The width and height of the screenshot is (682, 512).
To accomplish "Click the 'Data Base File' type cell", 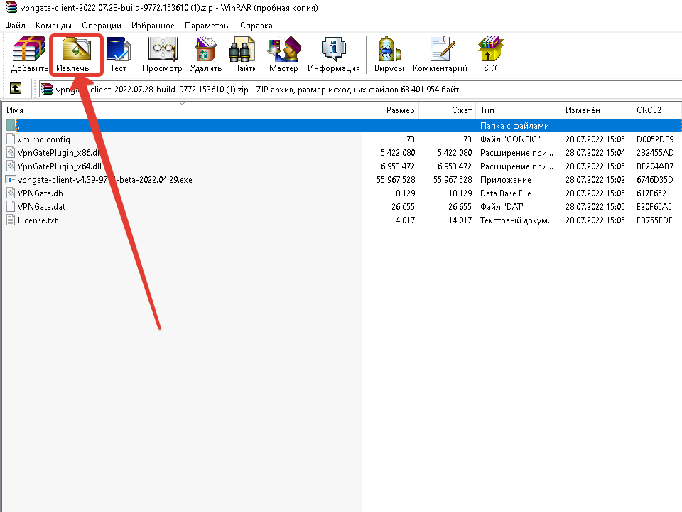I will (505, 193).
